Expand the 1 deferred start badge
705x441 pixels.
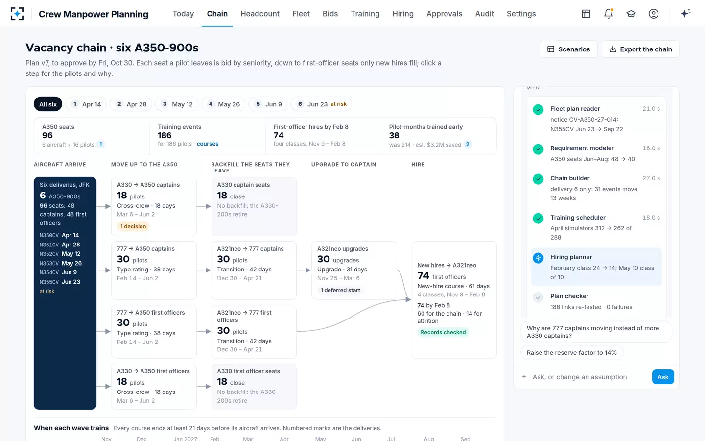(x=340, y=290)
